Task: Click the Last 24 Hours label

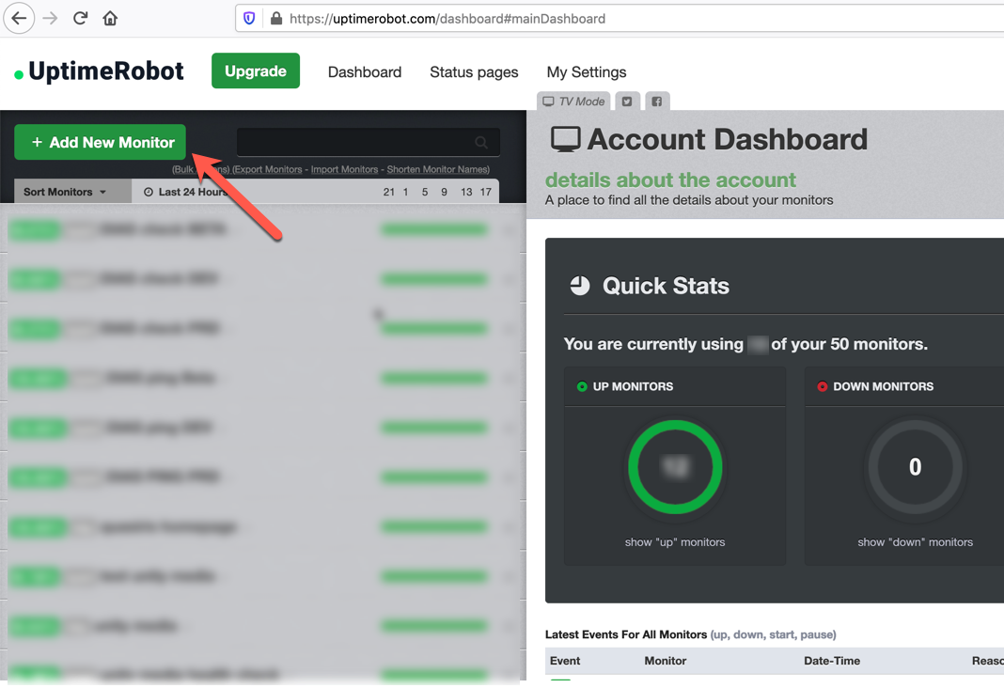Action: (193, 192)
